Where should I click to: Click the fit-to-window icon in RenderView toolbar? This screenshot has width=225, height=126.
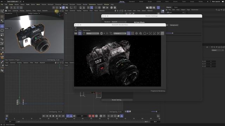coord(158,33)
